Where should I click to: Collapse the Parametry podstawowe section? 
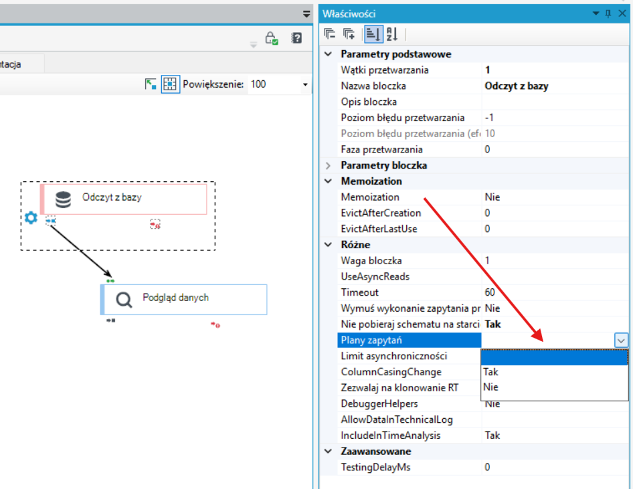(x=329, y=54)
